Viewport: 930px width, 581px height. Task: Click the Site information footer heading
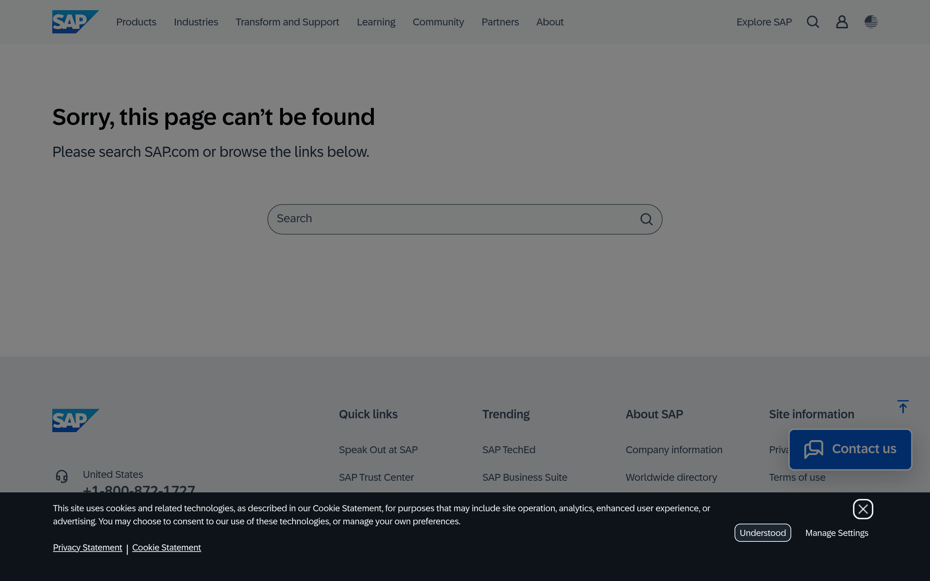click(x=812, y=414)
